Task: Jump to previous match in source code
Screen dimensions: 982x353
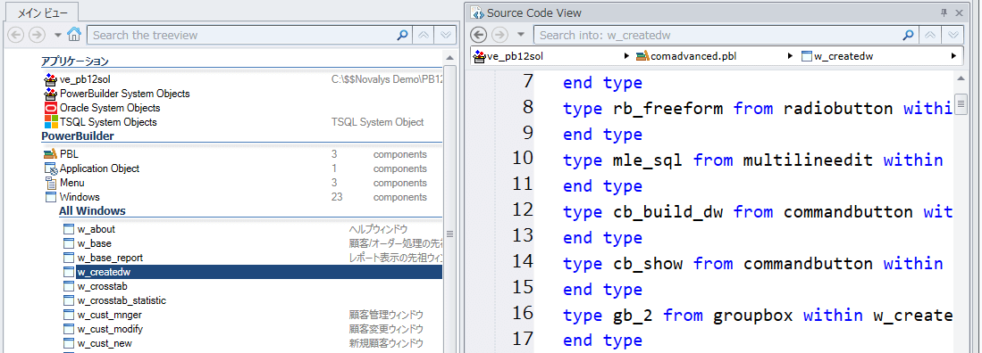Action: (931, 35)
